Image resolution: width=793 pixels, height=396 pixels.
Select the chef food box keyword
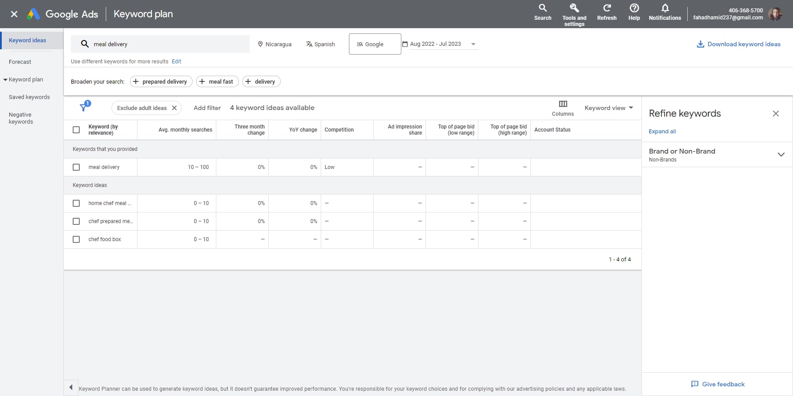[x=76, y=239]
